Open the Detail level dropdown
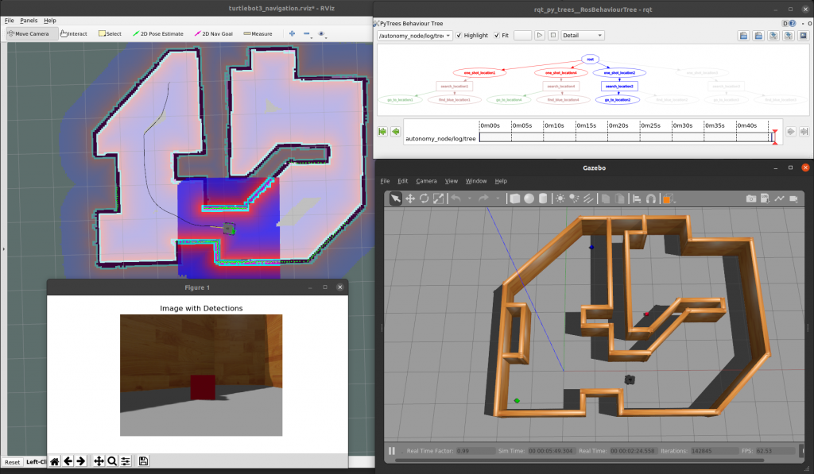 (583, 35)
